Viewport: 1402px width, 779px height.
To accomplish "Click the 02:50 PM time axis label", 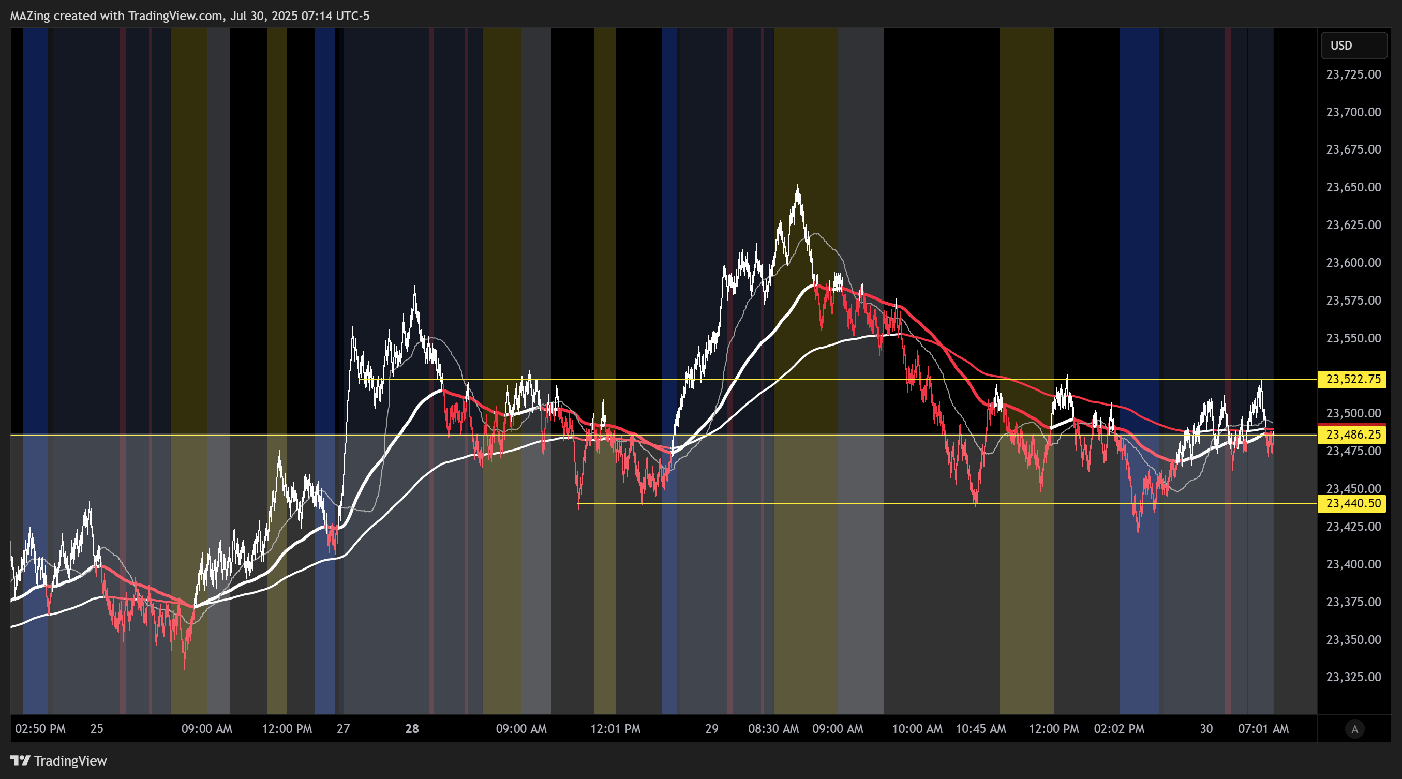I will coord(40,729).
